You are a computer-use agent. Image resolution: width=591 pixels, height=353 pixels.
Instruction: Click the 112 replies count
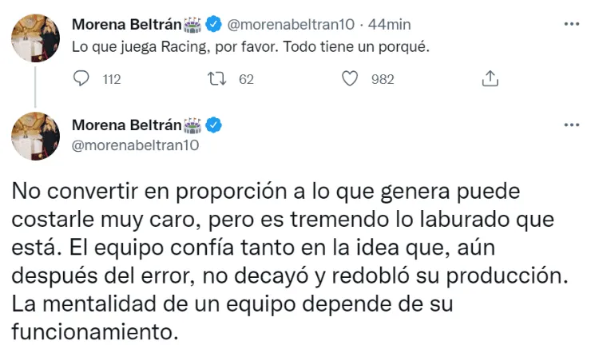(x=112, y=79)
